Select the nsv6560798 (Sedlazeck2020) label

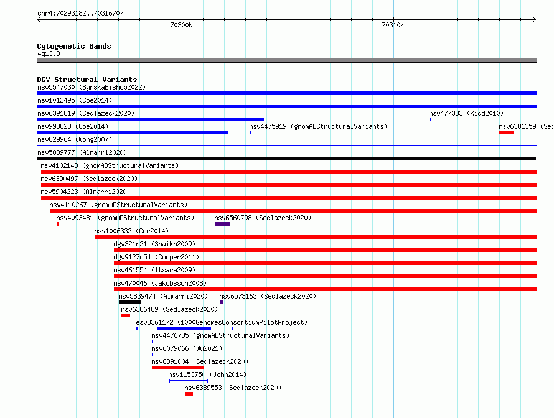pos(263,218)
